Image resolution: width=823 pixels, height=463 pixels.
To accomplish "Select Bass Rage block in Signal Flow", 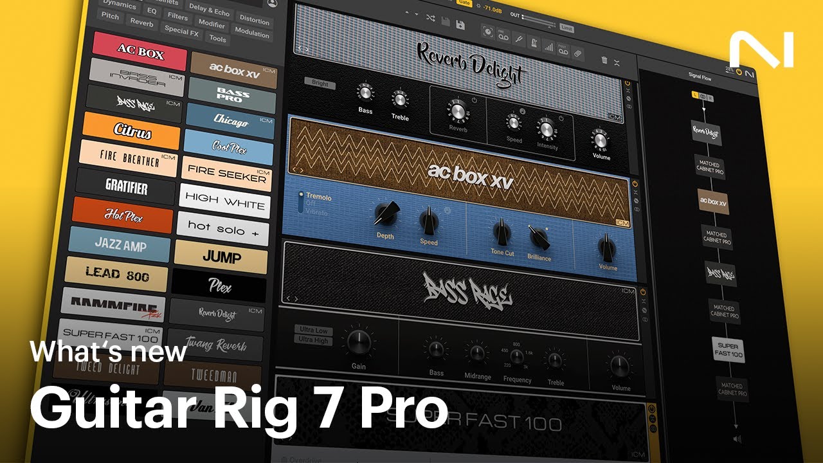I will [x=721, y=273].
